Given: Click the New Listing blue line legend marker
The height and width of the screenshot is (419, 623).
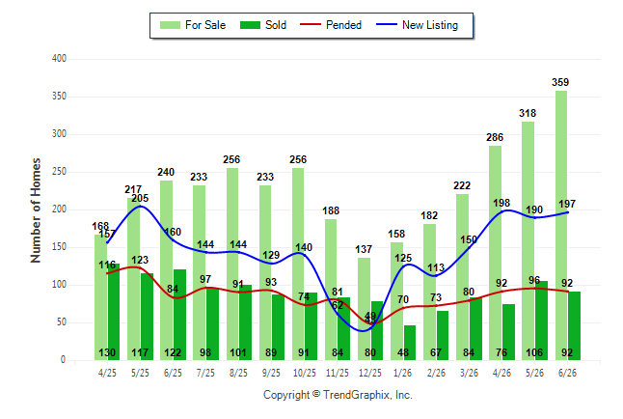Looking at the screenshot, I should coord(387,25).
